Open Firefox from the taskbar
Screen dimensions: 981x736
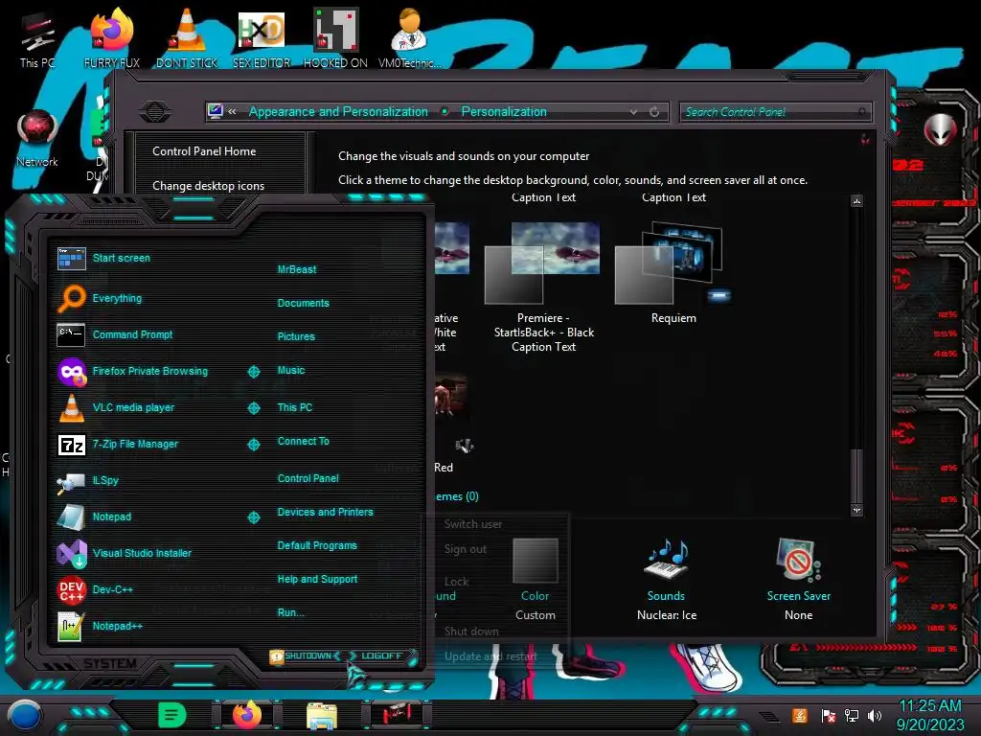(246, 714)
